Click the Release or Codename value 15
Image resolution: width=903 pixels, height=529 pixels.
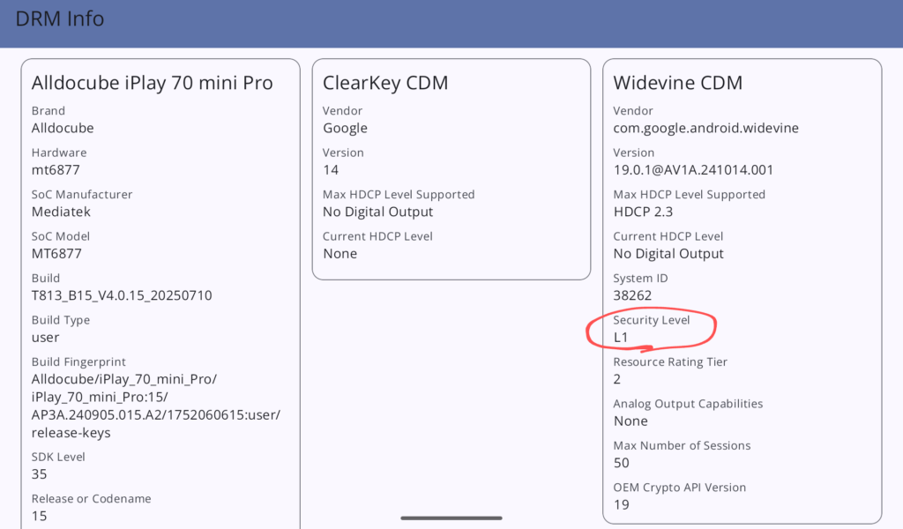[x=39, y=517]
